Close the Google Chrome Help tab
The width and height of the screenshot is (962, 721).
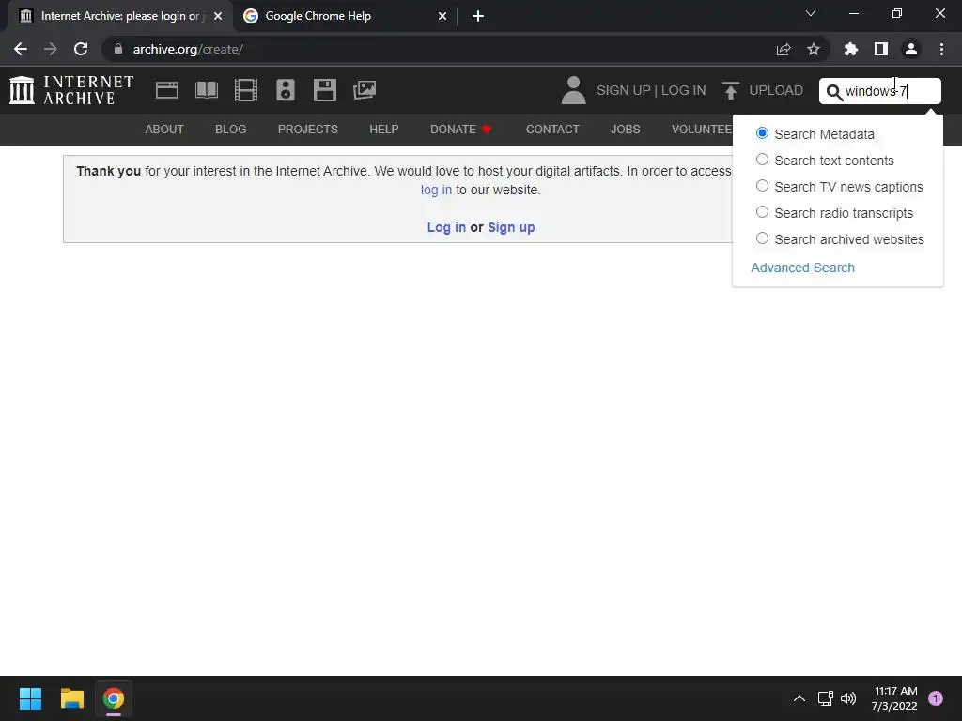(x=442, y=16)
